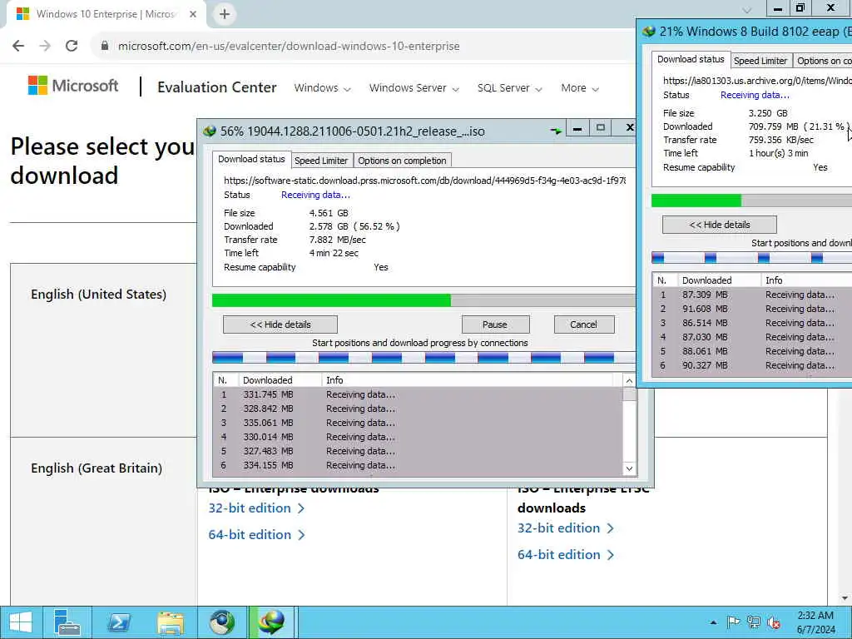Reload the Microsoft evalcenter page
852x639 pixels.
click(72, 47)
